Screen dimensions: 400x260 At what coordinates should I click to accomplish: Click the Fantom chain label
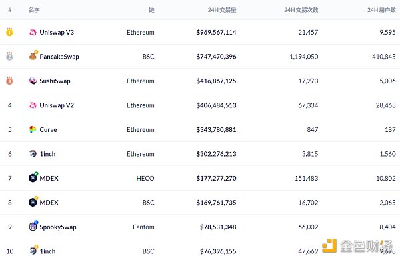(x=143, y=227)
